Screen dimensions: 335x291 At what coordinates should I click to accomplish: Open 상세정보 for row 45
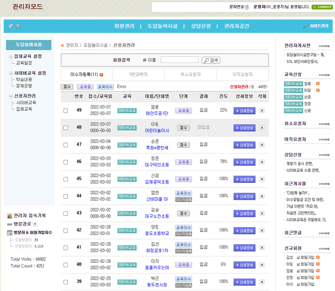click(x=244, y=179)
